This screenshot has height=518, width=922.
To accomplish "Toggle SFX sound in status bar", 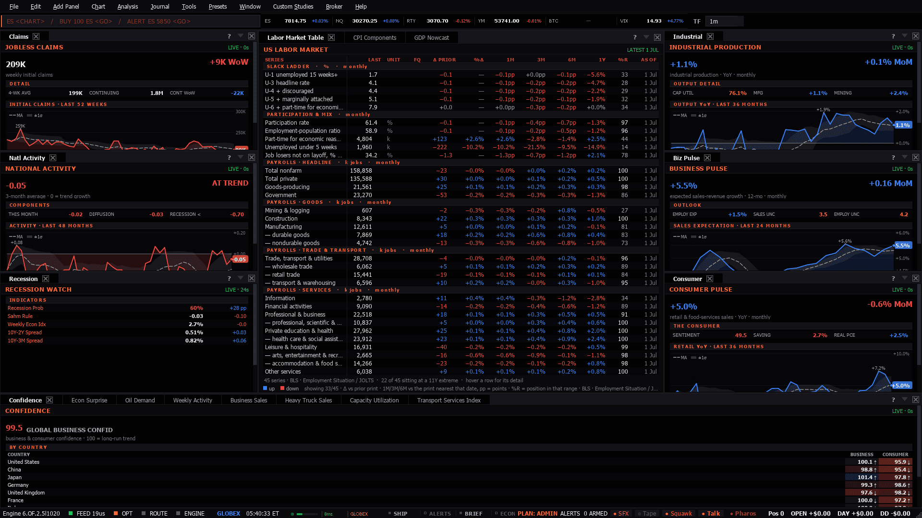I will pyautogui.click(x=621, y=513).
